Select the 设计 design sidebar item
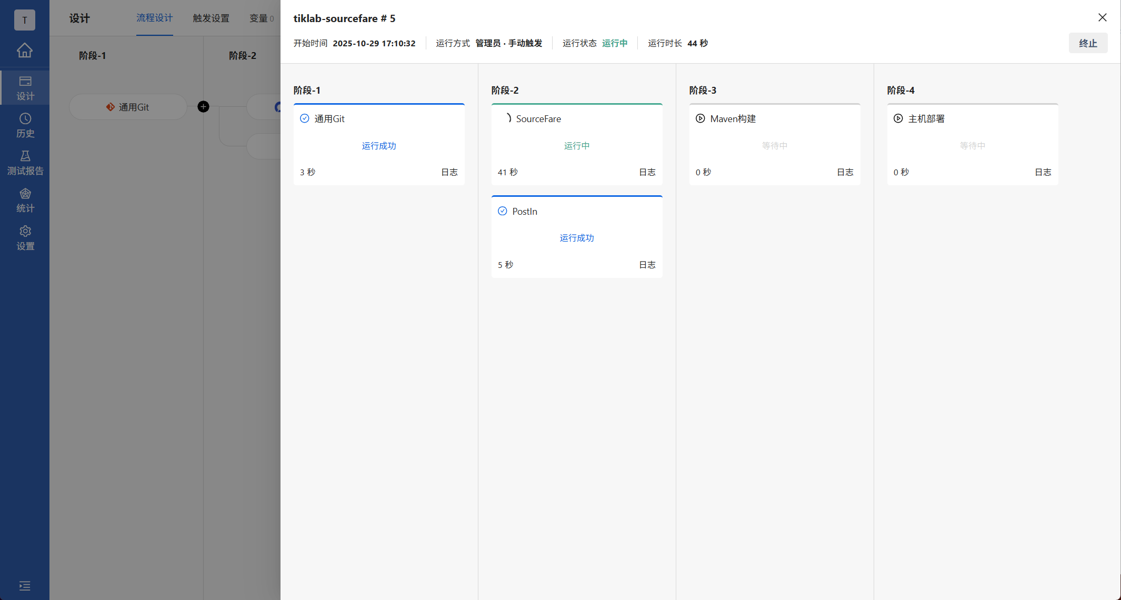The width and height of the screenshot is (1121, 600). point(25,88)
